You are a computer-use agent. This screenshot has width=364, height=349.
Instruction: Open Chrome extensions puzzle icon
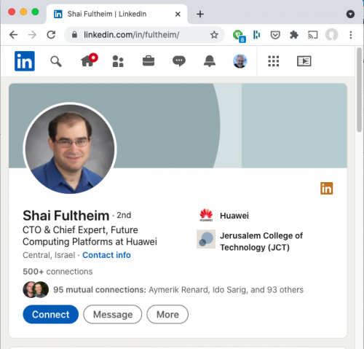[x=294, y=35]
